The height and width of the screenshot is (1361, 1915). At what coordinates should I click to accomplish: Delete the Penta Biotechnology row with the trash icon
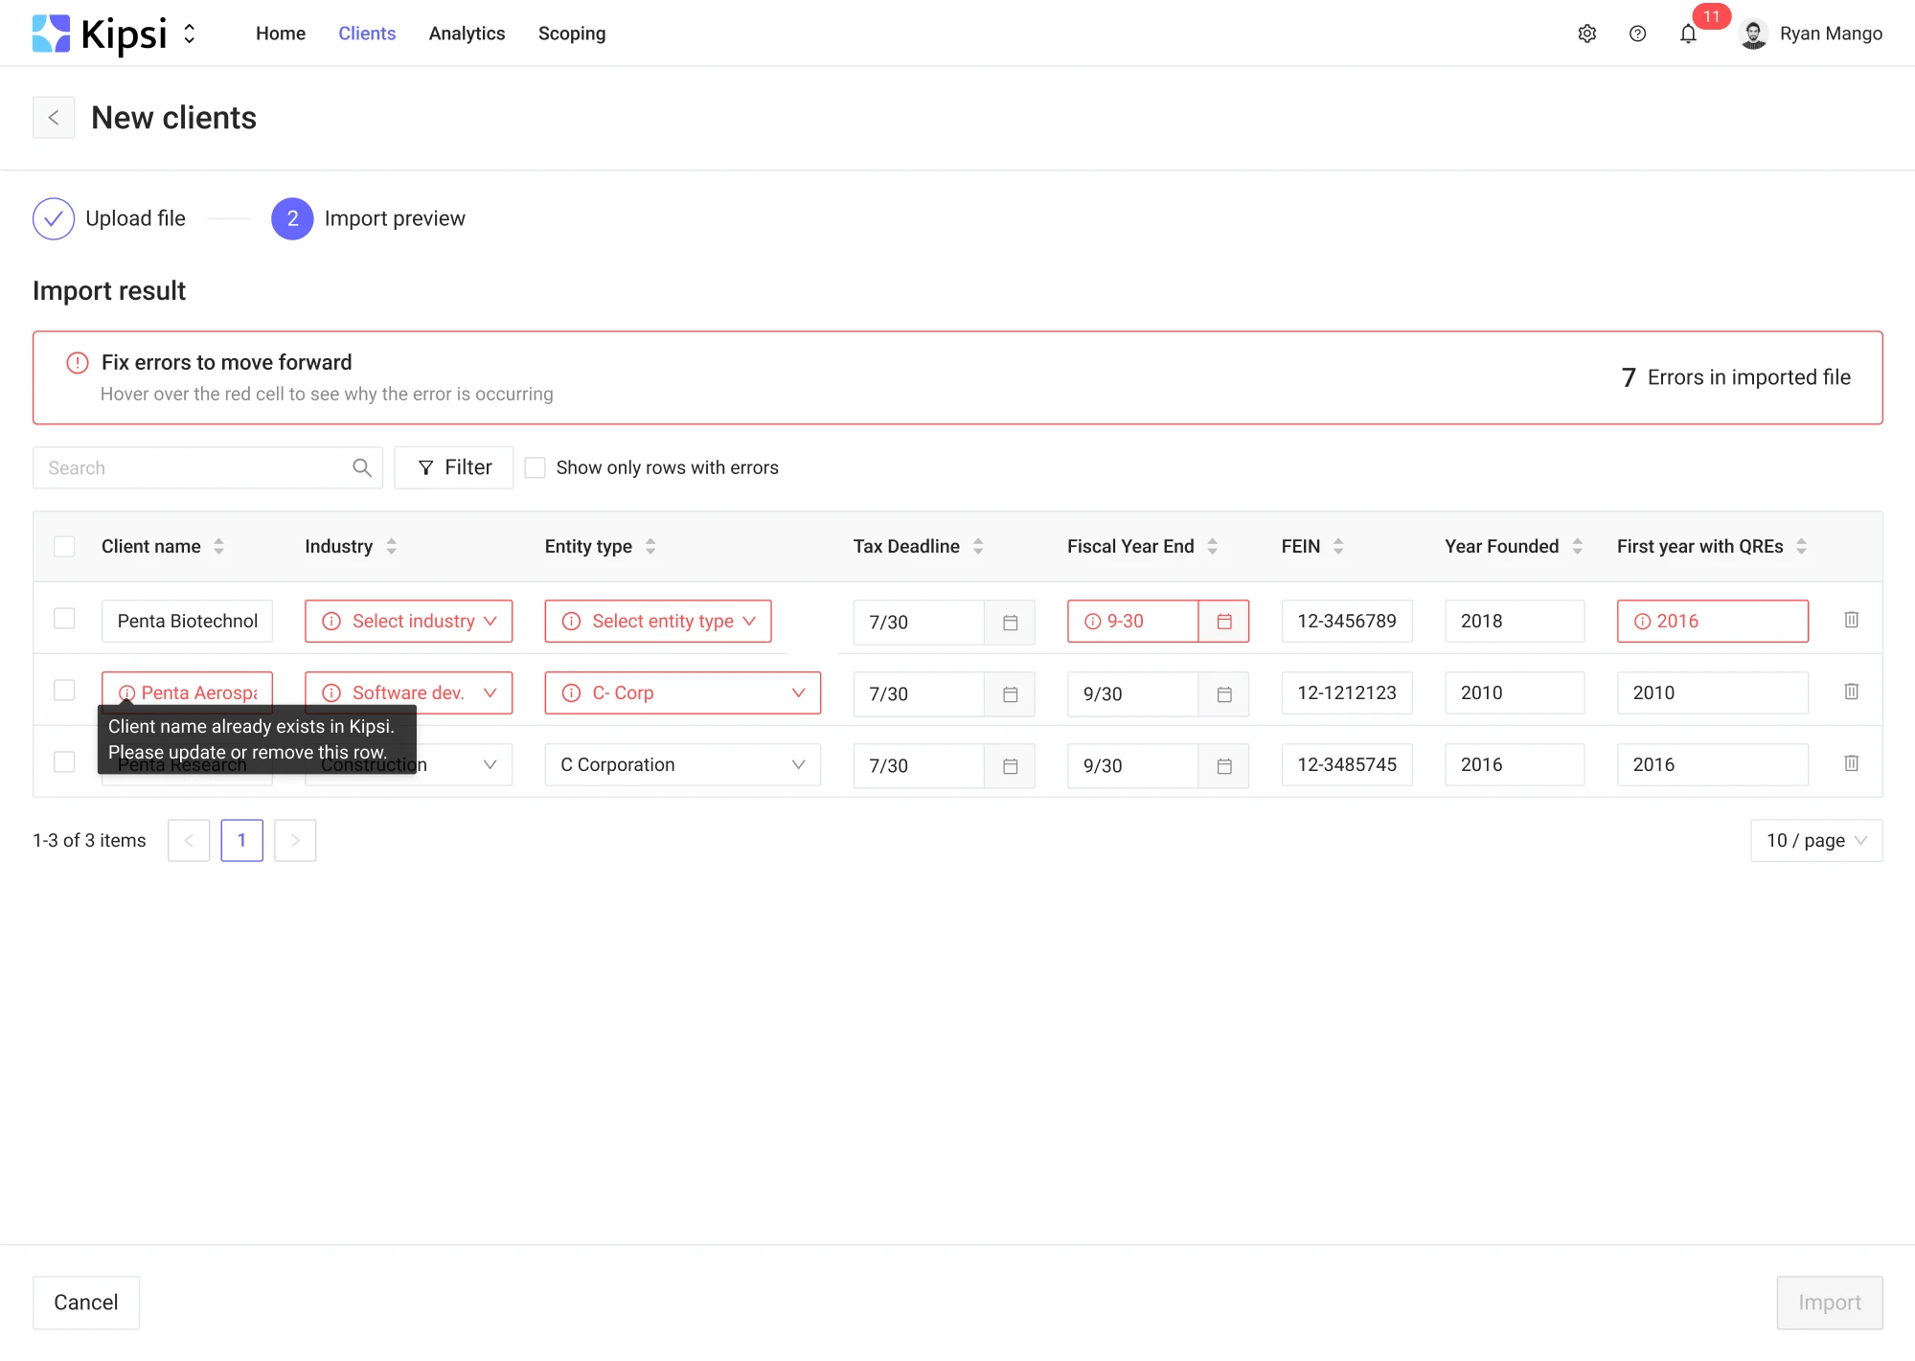(1851, 620)
